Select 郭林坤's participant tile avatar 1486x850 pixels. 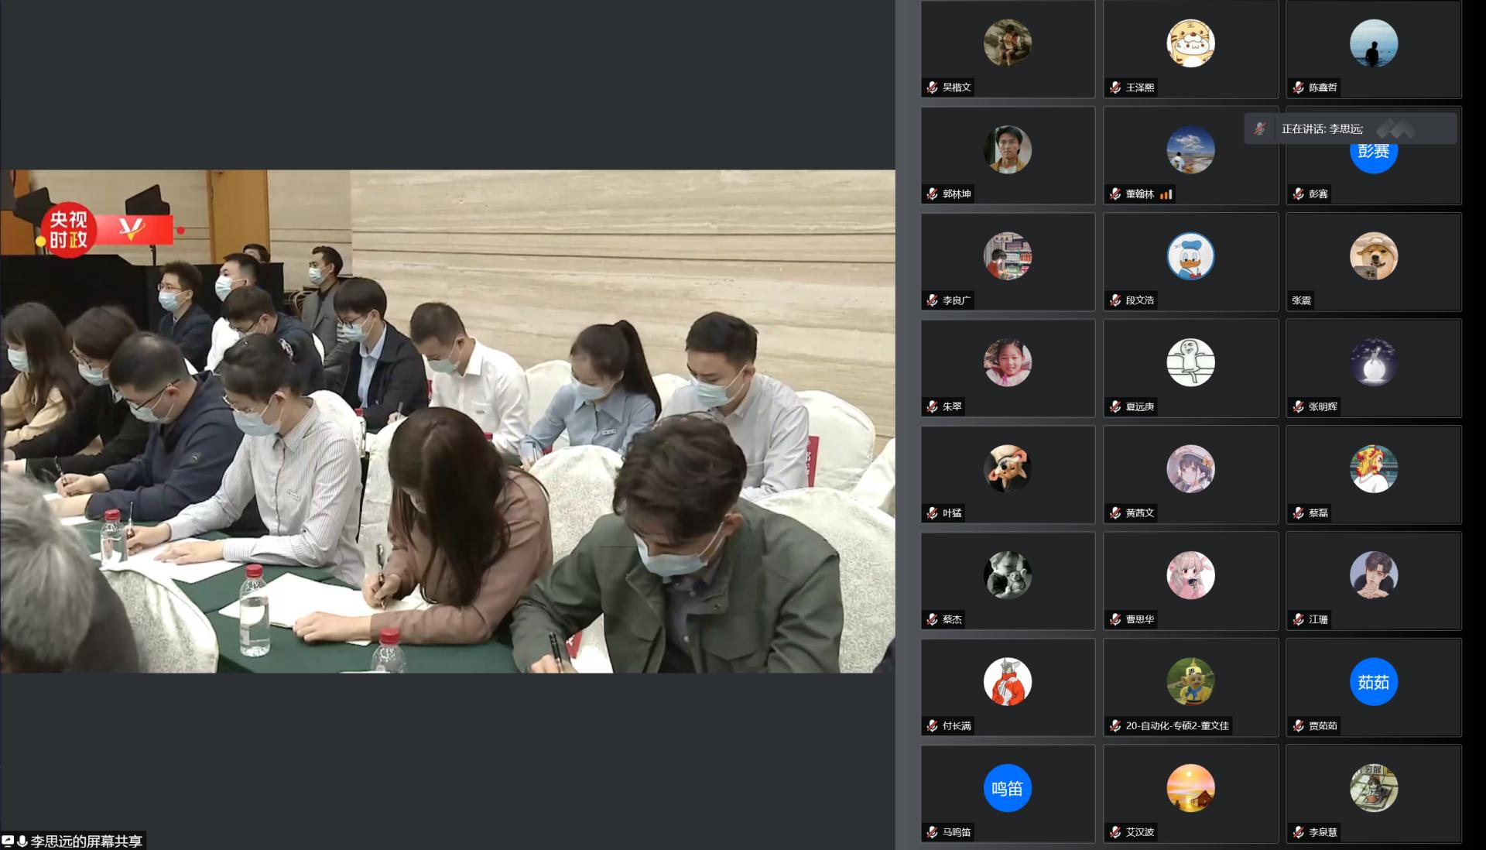pyautogui.click(x=1007, y=149)
